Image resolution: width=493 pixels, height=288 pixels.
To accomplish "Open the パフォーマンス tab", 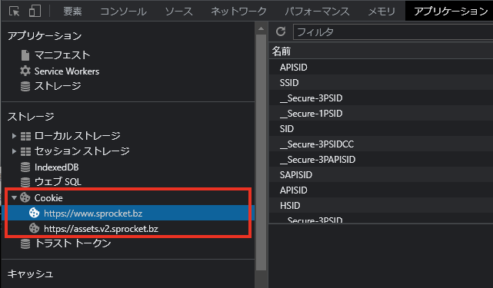I will click(317, 12).
